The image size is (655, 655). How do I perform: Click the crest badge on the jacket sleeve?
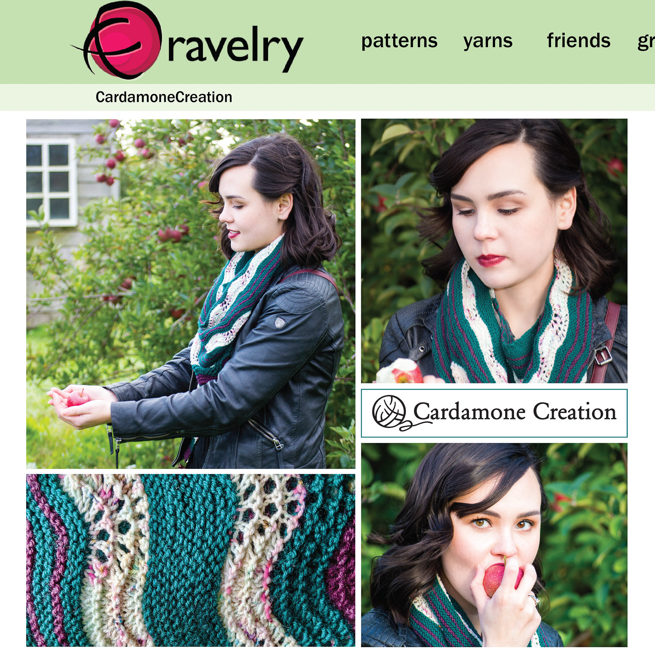(280, 322)
